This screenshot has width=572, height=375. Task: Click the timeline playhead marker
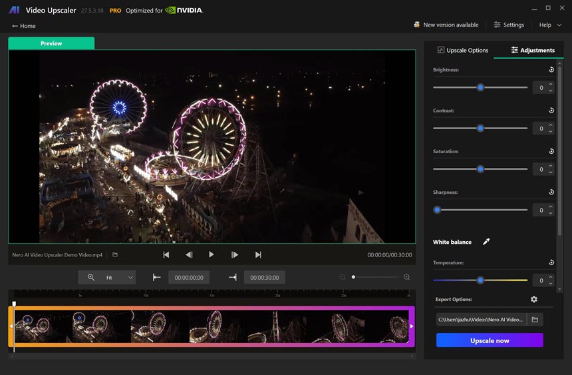pos(14,304)
